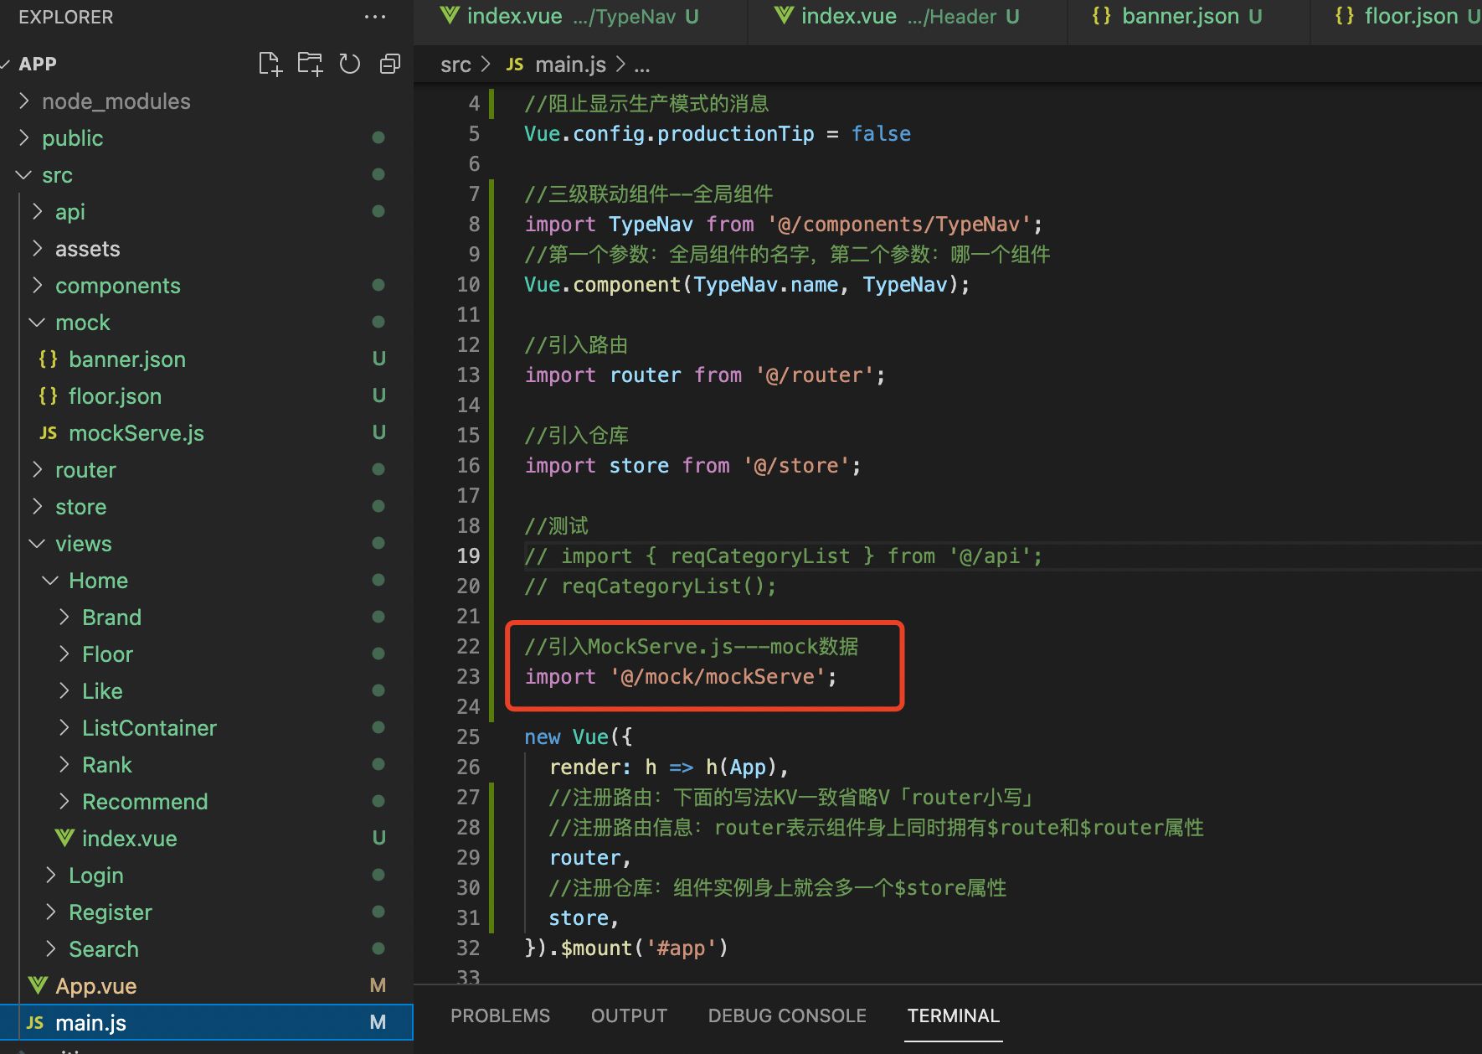Click the JS icon beside mockServe.js
The height and width of the screenshot is (1054, 1482).
tap(49, 433)
